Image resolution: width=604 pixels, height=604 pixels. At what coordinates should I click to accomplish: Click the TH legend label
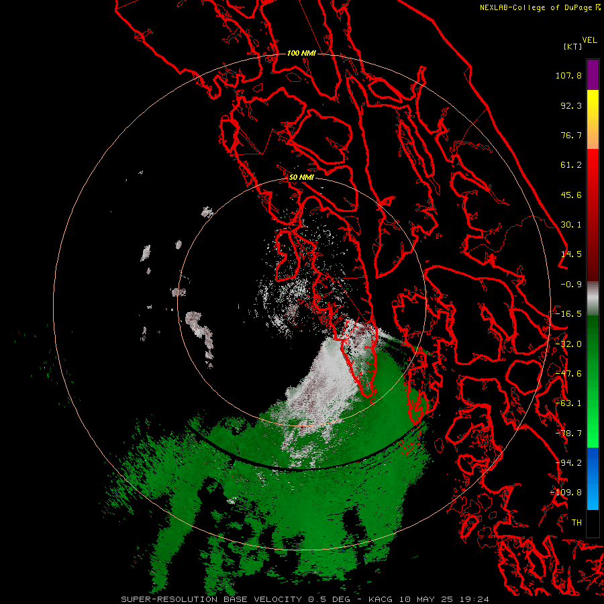(576, 523)
